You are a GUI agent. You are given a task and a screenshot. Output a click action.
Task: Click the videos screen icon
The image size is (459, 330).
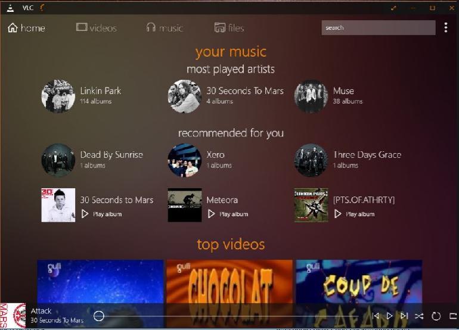pyautogui.click(x=82, y=27)
